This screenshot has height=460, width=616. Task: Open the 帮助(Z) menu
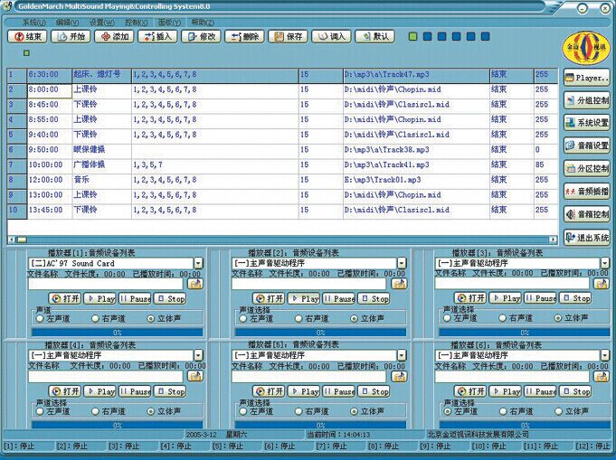click(203, 23)
